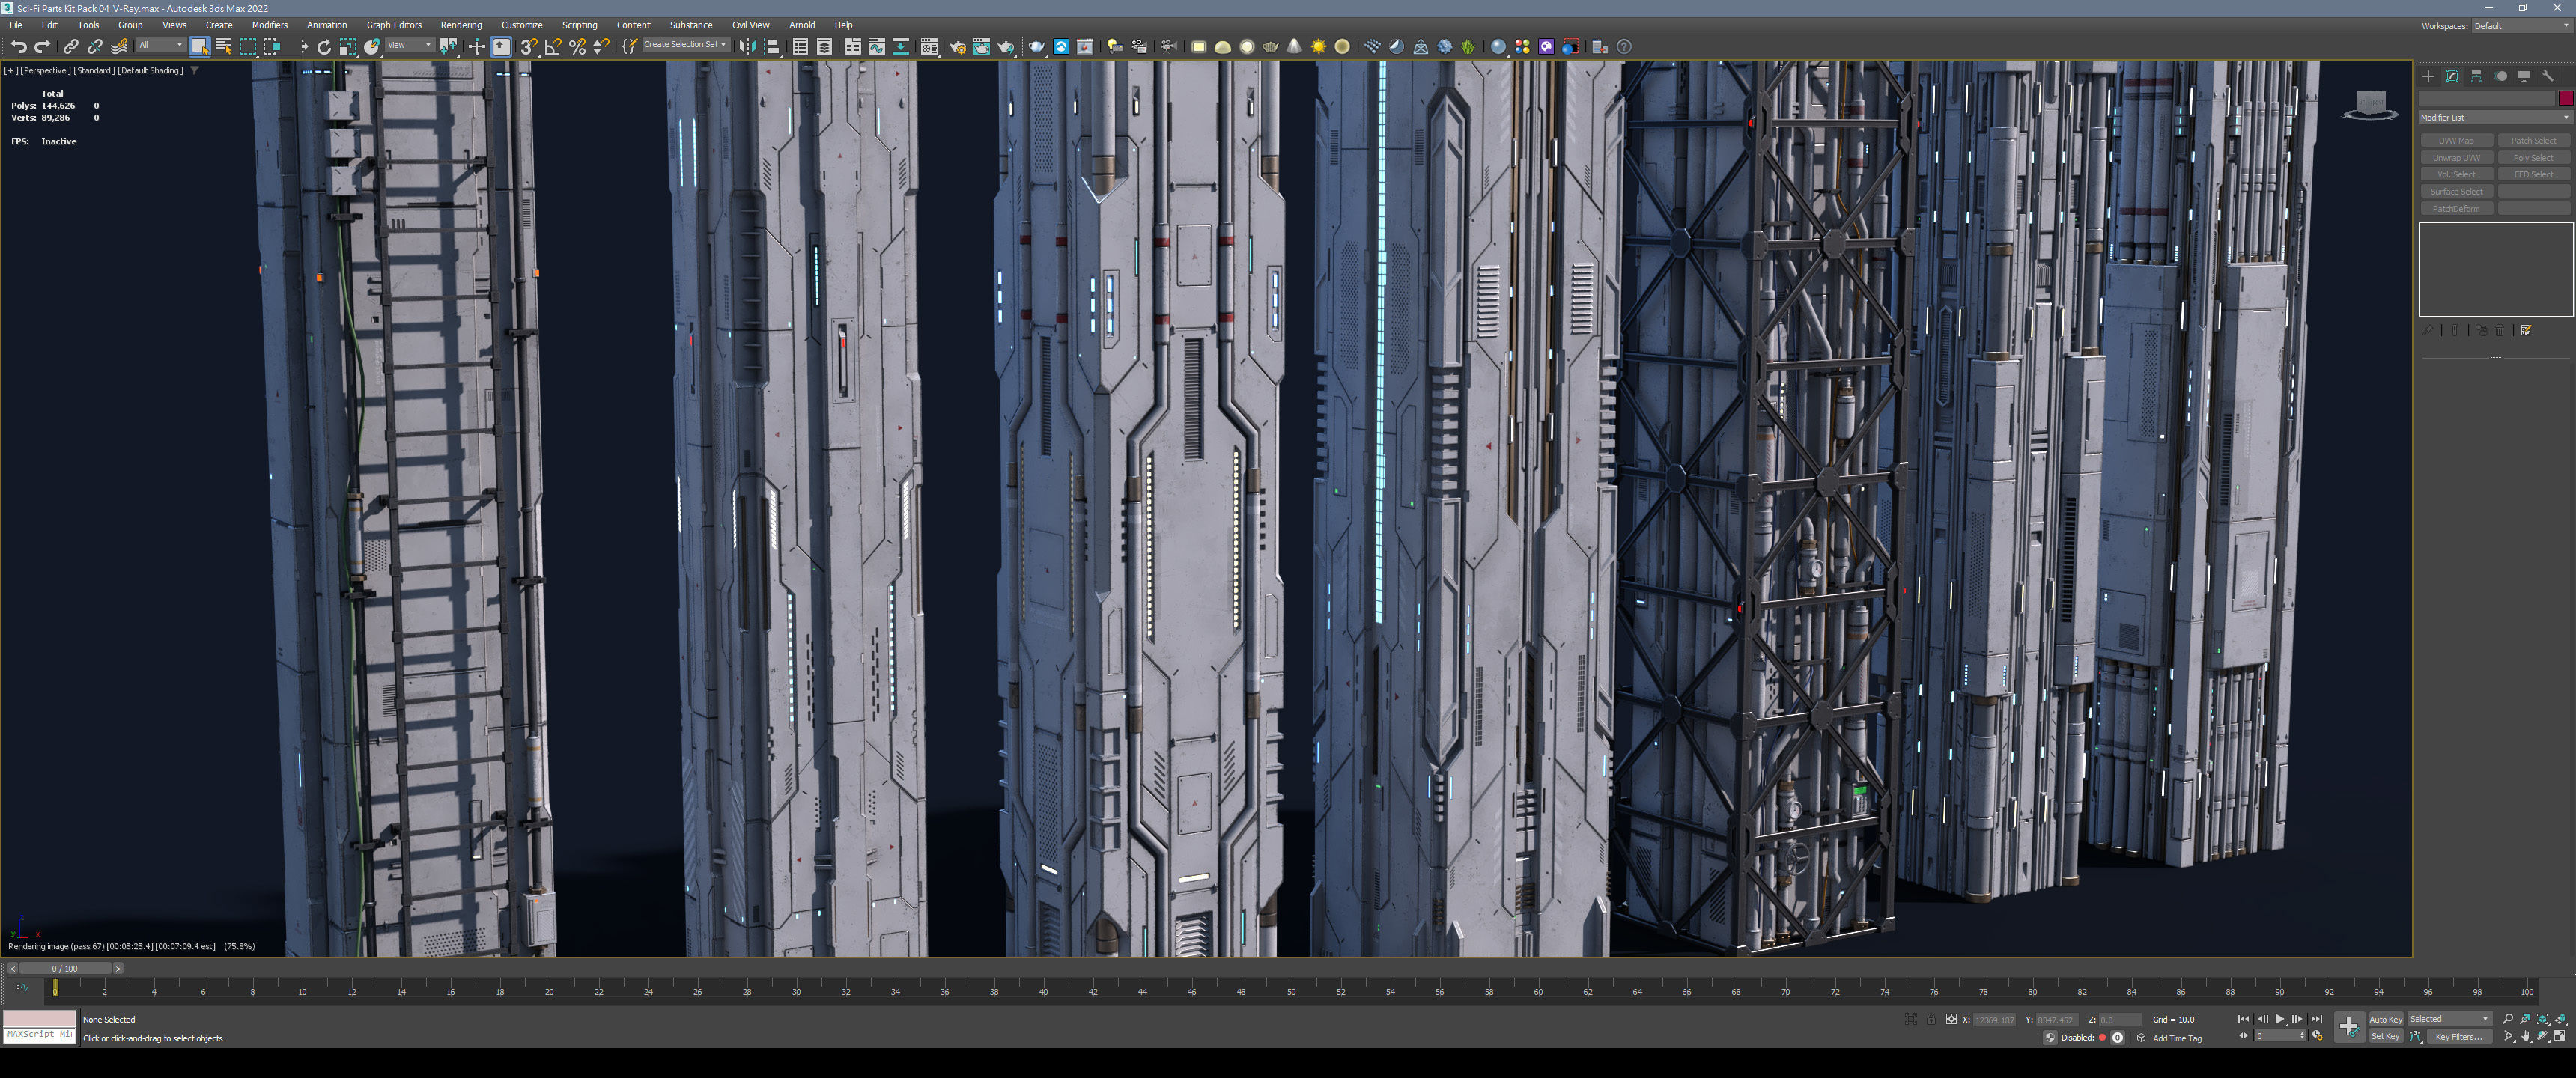
Task: Activate the Select and Link tool
Action: [x=71, y=46]
